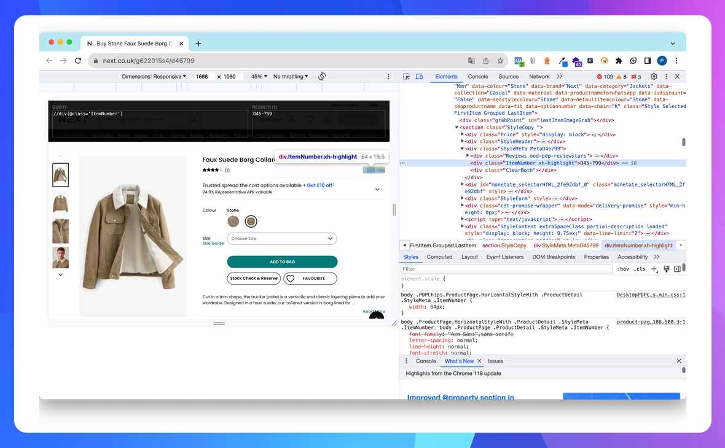Activate the inspect element picker icon
This screenshot has width=725, height=448.
pos(406,77)
